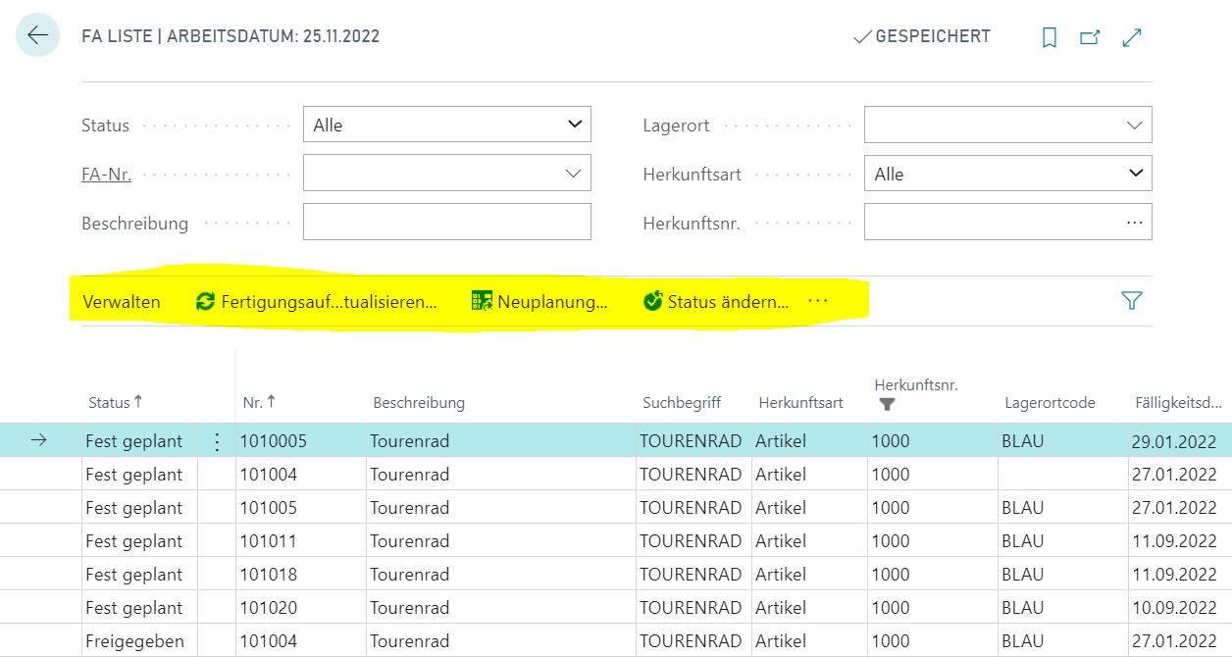This screenshot has height=657, width=1232.
Task: Sort by Status column header
Action: pyautogui.click(x=115, y=402)
